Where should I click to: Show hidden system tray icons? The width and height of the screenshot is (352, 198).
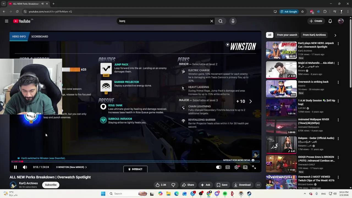(x=305, y=194)
